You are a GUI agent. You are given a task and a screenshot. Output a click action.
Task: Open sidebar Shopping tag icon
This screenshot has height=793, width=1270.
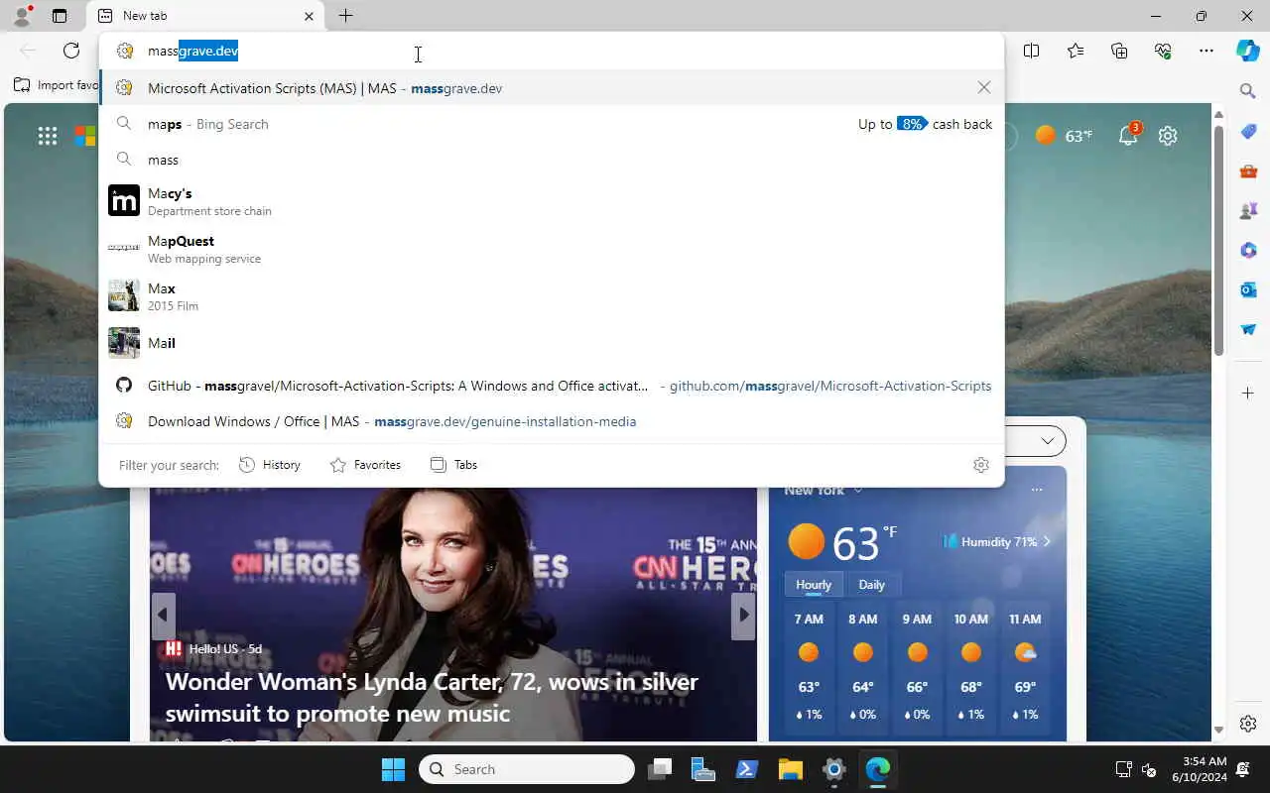point(1248,132)
